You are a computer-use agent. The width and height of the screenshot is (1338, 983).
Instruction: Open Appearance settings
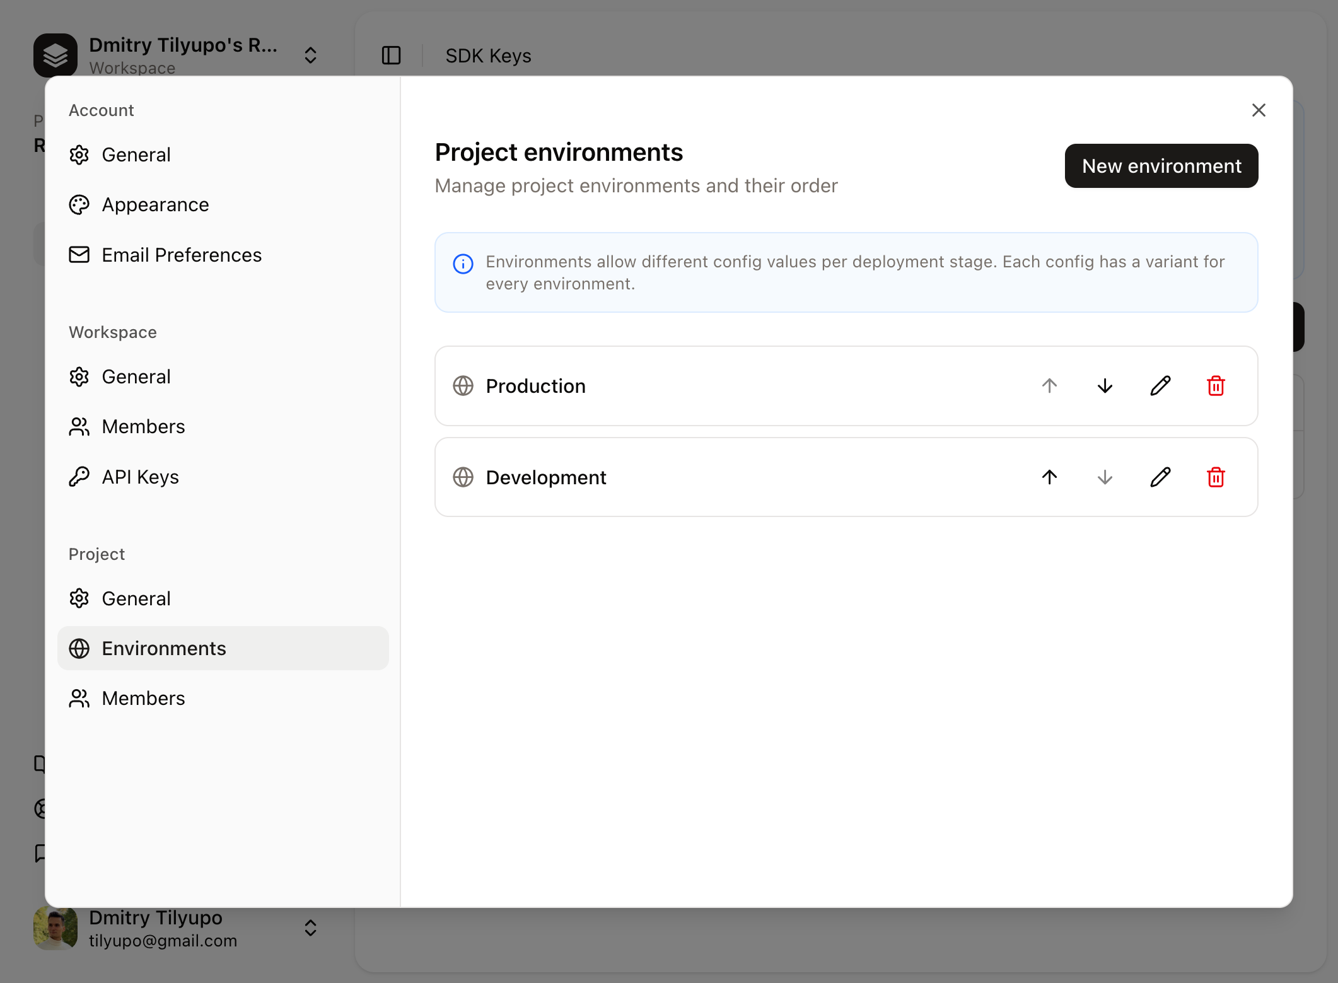point(156,204)
